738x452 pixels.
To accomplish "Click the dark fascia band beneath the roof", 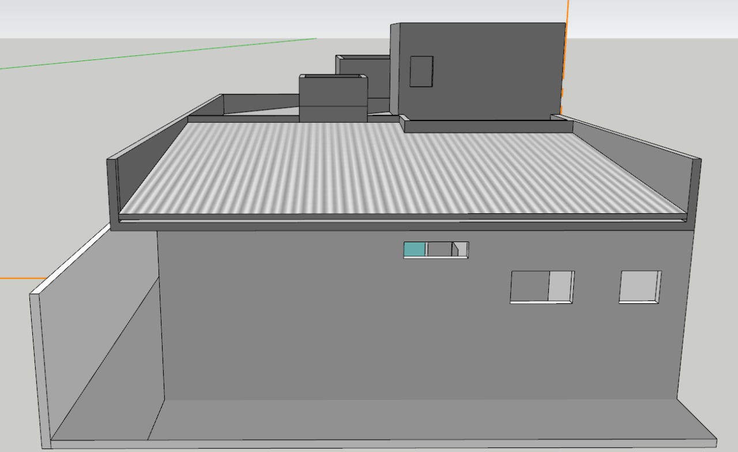I will (404, 225).
